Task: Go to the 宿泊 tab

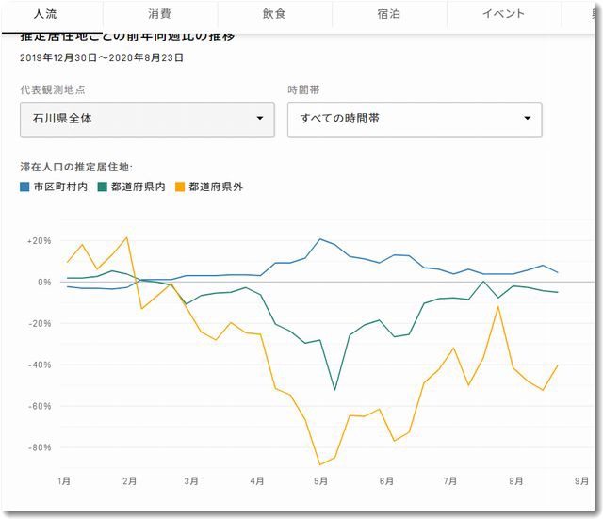Action: coord(389,14)
